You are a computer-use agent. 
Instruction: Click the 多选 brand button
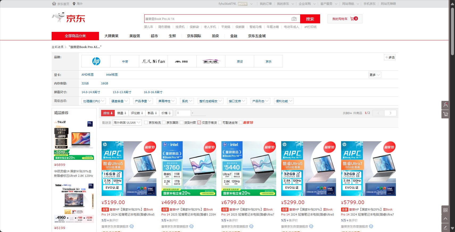[x=390, y=57]
